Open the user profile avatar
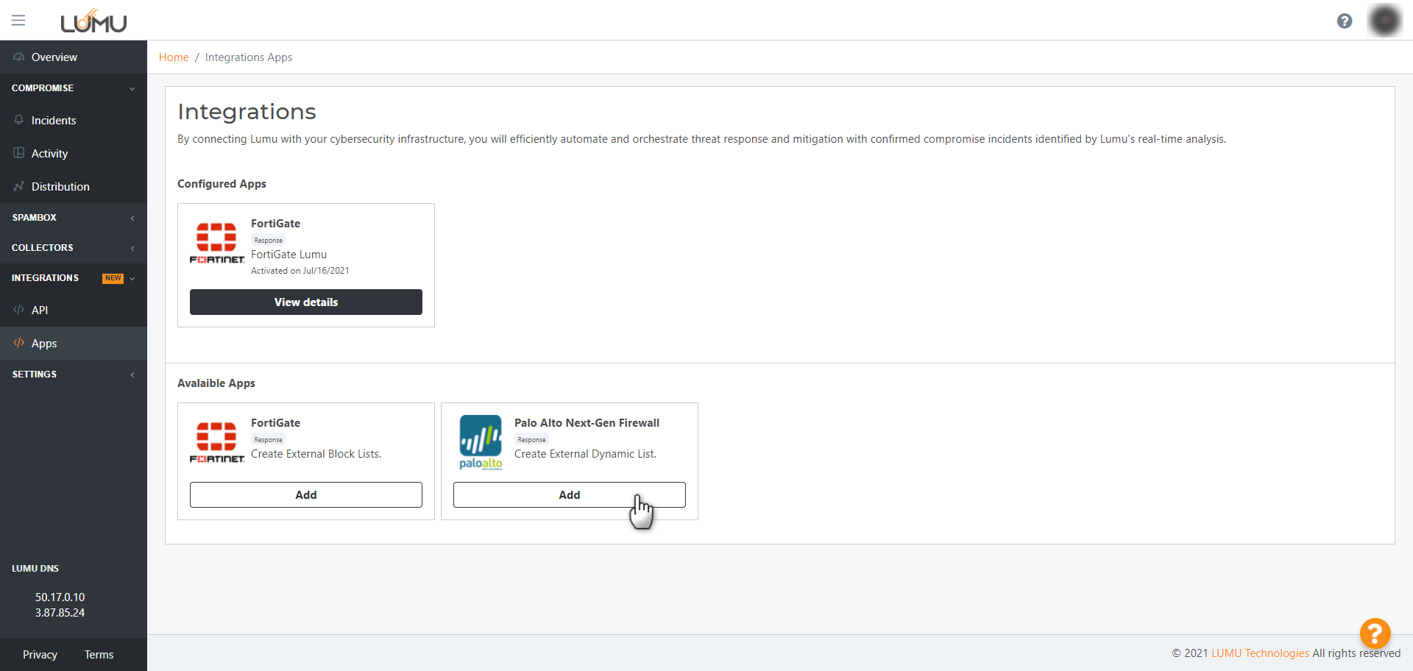The image size is (1413, 671). tap(1384, 21)
